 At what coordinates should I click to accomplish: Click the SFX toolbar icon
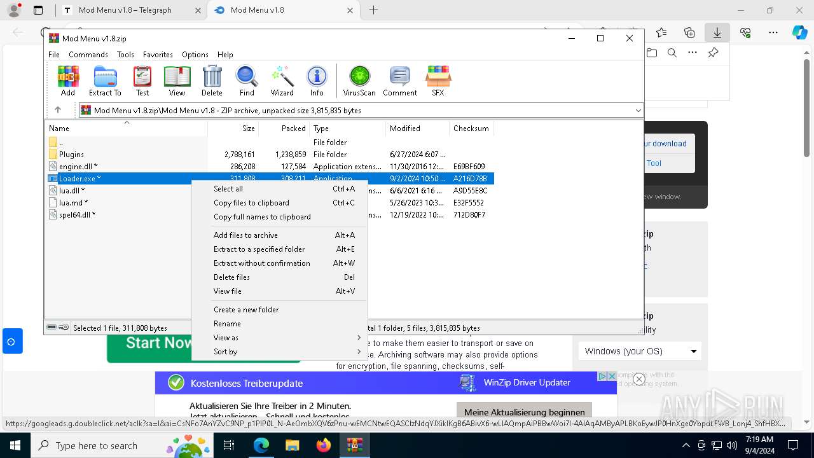click(438, 81)
